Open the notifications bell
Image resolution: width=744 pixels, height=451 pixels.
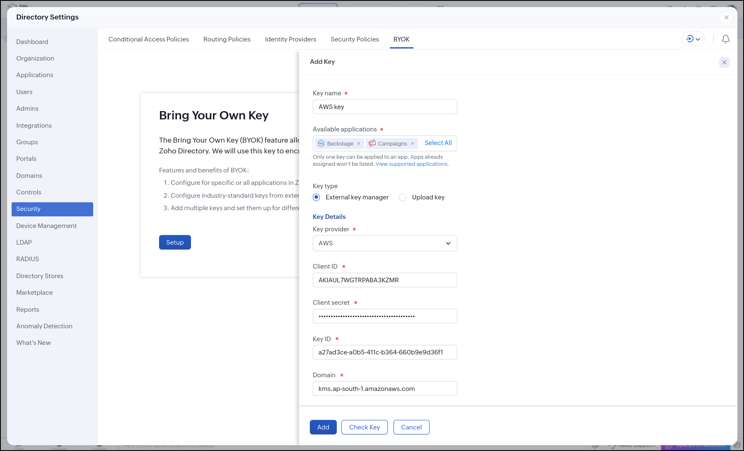pos(725,39)
